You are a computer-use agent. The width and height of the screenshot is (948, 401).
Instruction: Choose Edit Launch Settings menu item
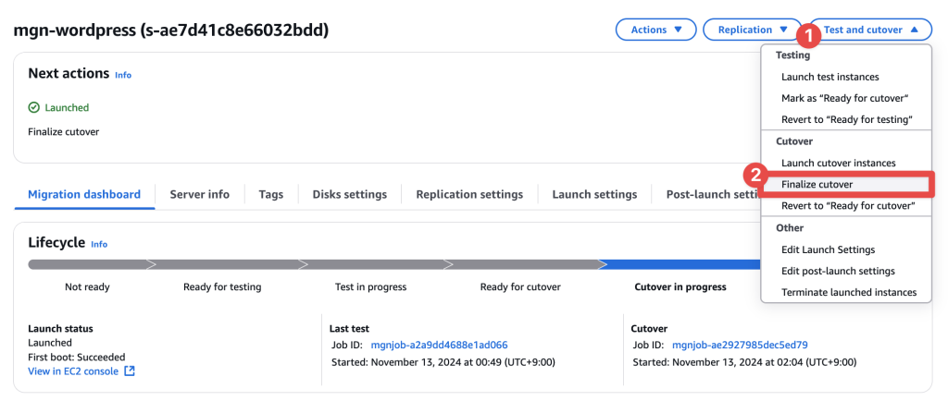tap(828, 249)
